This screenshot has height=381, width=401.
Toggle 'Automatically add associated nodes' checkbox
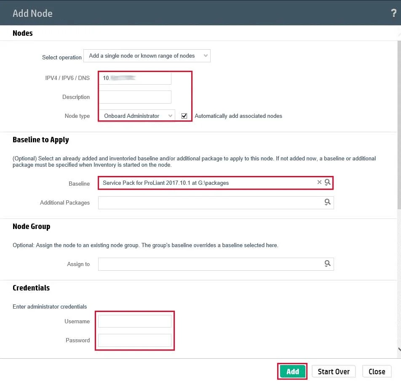click(184, 116)
